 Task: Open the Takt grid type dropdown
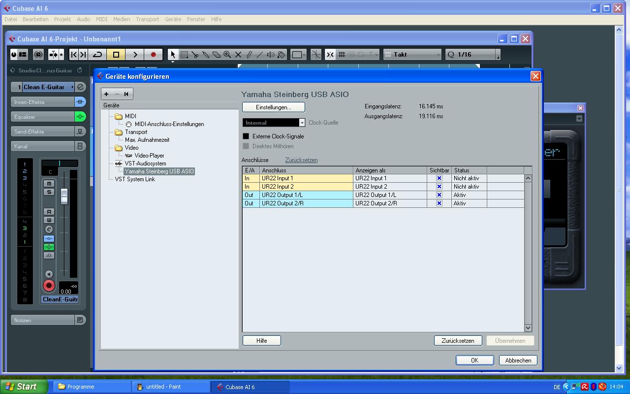pyautogui.click(x=412, y=55)
